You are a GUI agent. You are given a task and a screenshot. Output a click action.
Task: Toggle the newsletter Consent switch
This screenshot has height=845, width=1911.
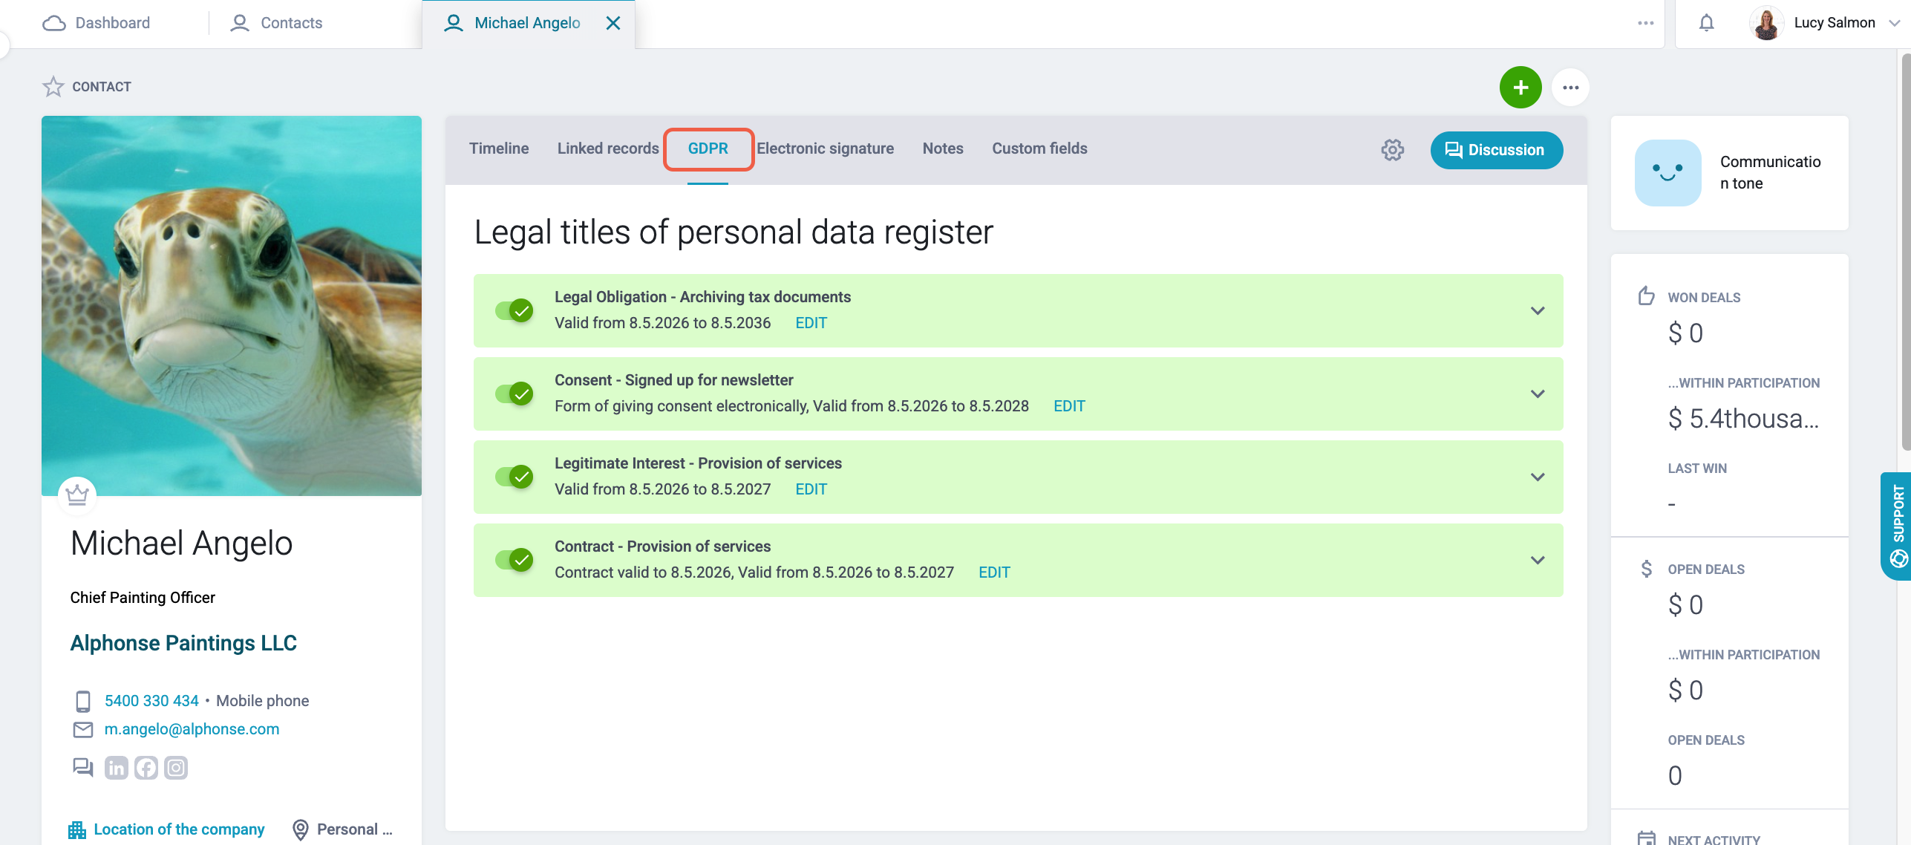point(514,394)
